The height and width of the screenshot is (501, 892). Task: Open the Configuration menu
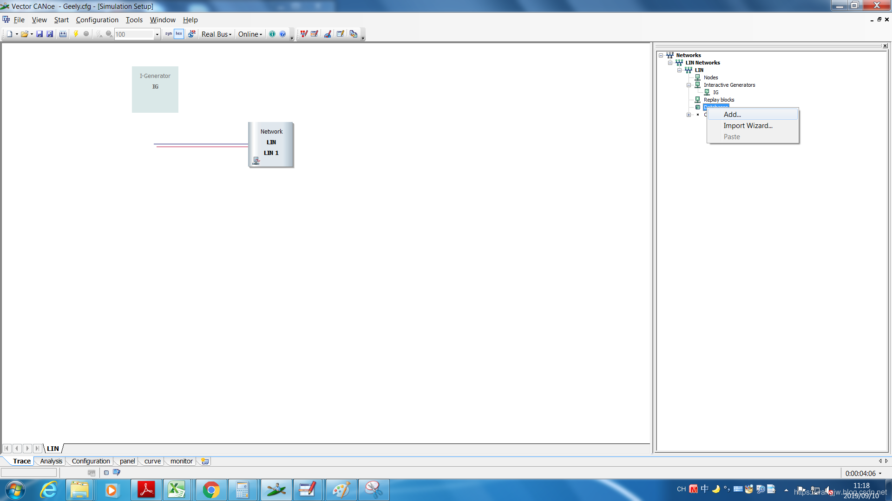[x=97, y=20]
